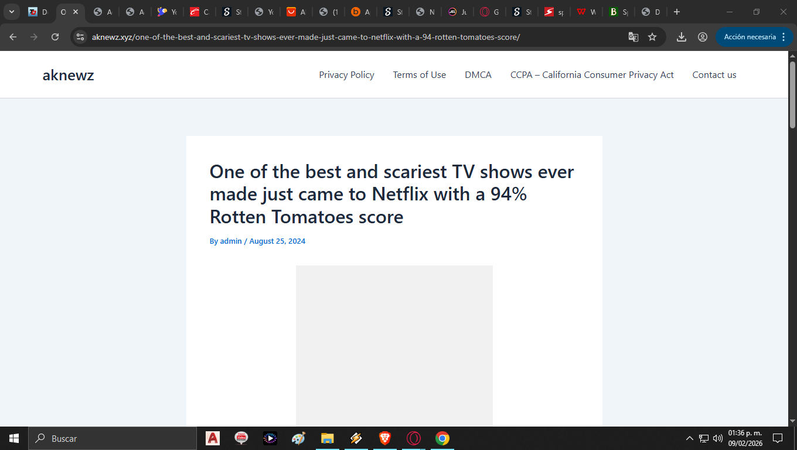Open the Acción necesaria menu button
Screen dimensions: 797x450
(754, 37)
